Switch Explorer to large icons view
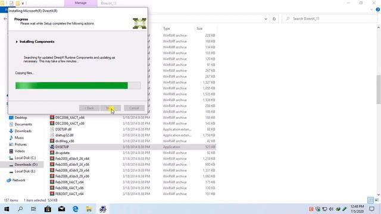This screenshot has width=381, height=214. [377, 200]
